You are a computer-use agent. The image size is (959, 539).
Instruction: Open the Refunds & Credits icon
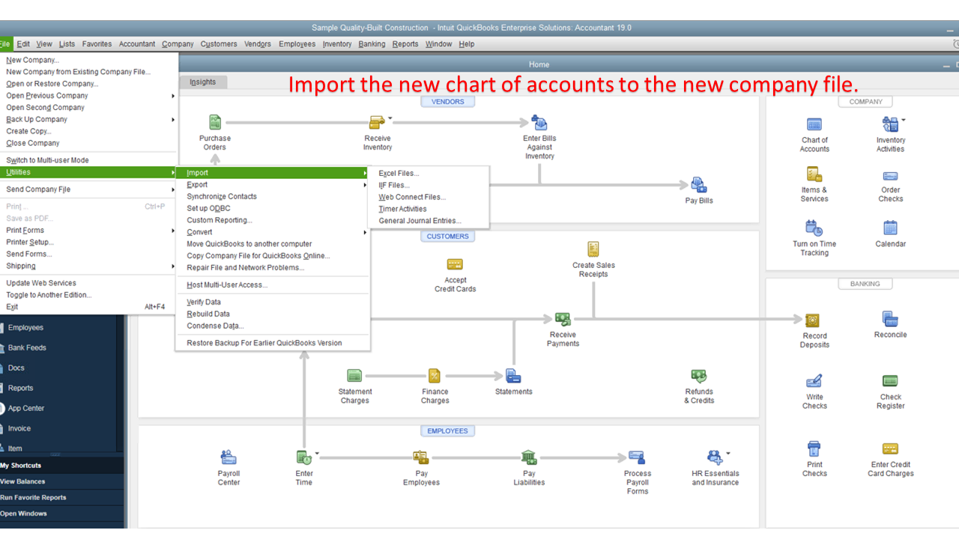click(x=699, y=376)
